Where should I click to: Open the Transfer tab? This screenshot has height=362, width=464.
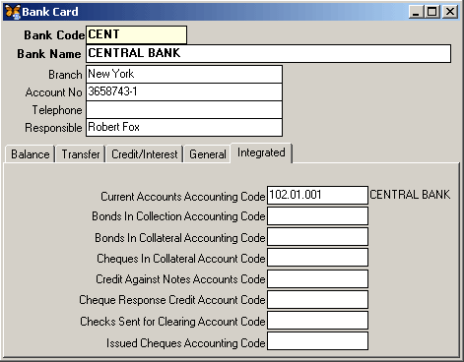click(81, 153)
